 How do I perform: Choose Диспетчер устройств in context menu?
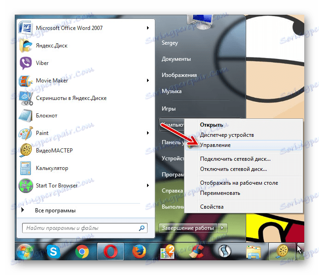point(227,135)
